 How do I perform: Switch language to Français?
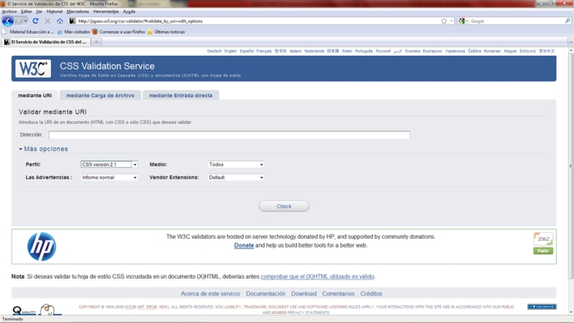point(264,51)
